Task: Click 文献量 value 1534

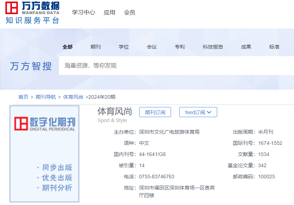Action: tap(264, 155)
